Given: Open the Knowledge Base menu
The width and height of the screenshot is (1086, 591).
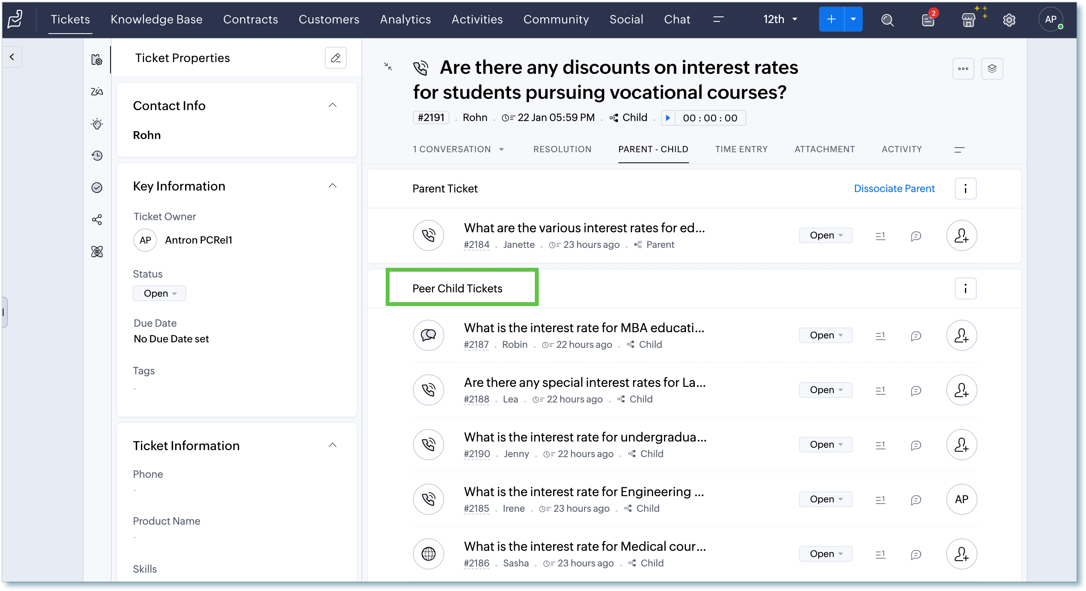Looking at the screenshot, I should (x=157, y=20).
